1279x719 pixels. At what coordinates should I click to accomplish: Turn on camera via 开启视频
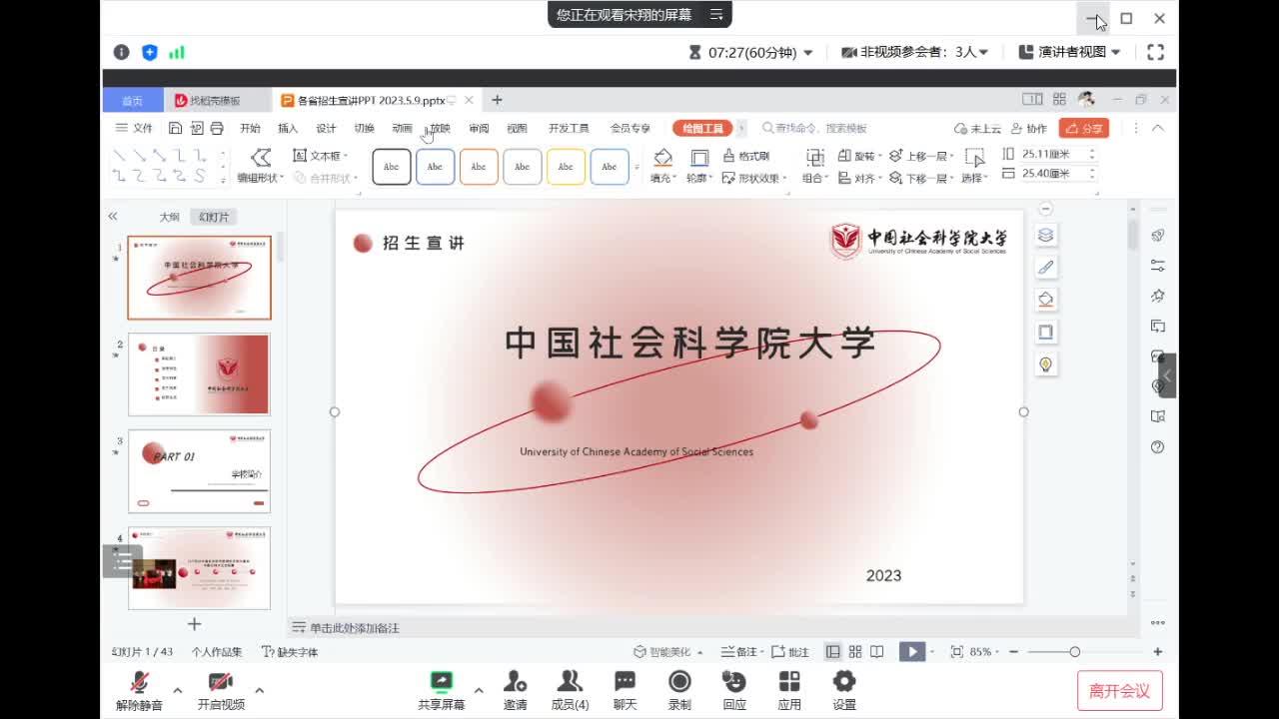(x=221, y=690)
